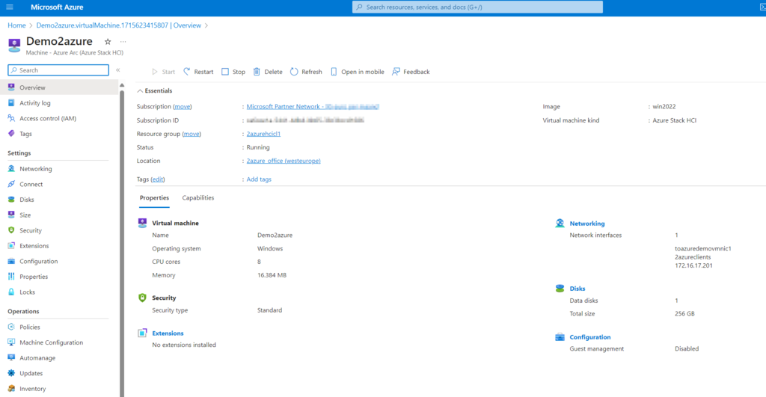Collapse the sidebar using double chevron
This screenshot has width=766, height=397.
click(x=117, y=70)
